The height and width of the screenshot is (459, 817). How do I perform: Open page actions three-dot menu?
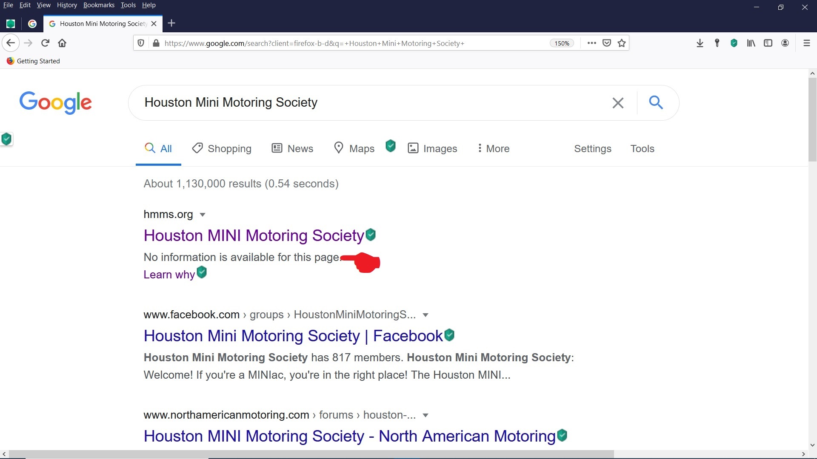click(x=591, y=43)
